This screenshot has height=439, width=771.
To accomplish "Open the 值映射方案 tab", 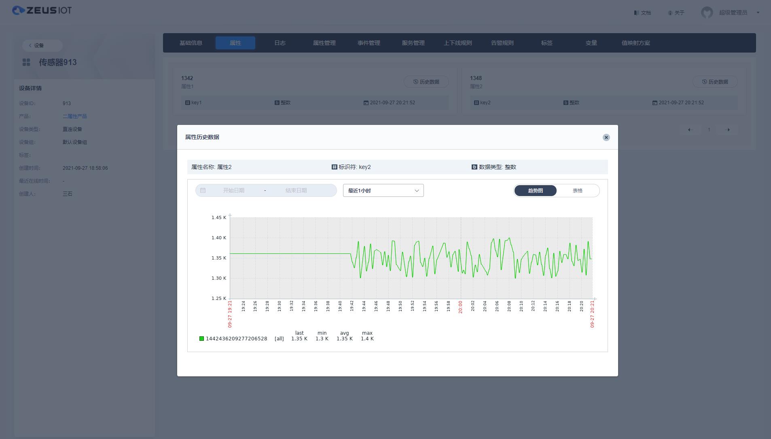I will [636, 43].
